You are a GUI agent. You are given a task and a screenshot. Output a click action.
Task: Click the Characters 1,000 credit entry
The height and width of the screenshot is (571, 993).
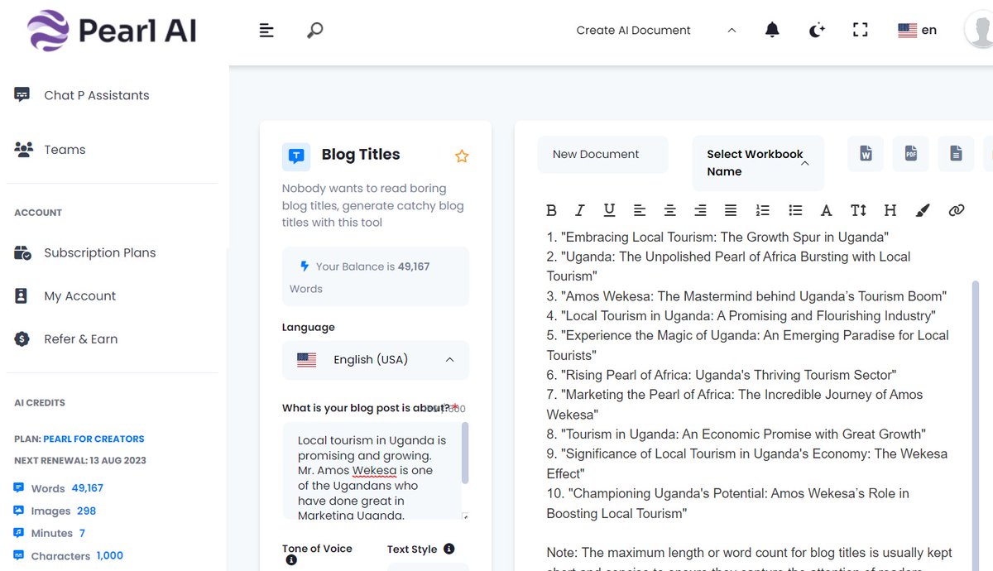pos(69,556)
